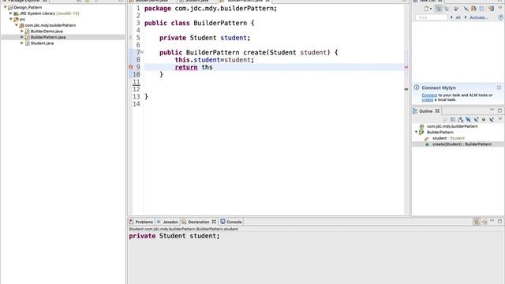
Task: Select the Outline view tab
Action: pyautogui.click(x=426, y=111)
